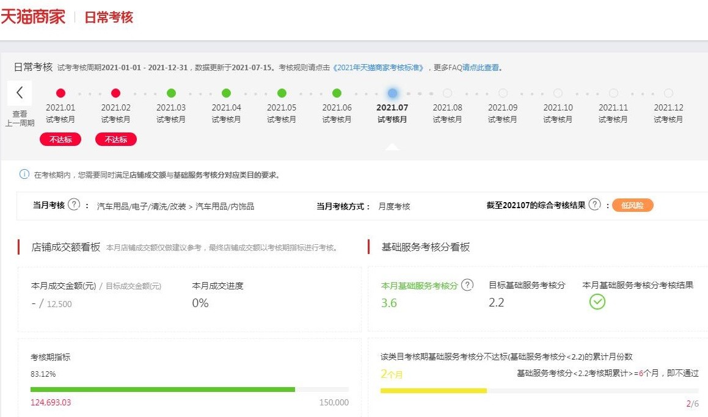The height and width of the screenshot is (417, 708).
Task: Click the 不达标 badge under 2021.02
Action: 116,140
